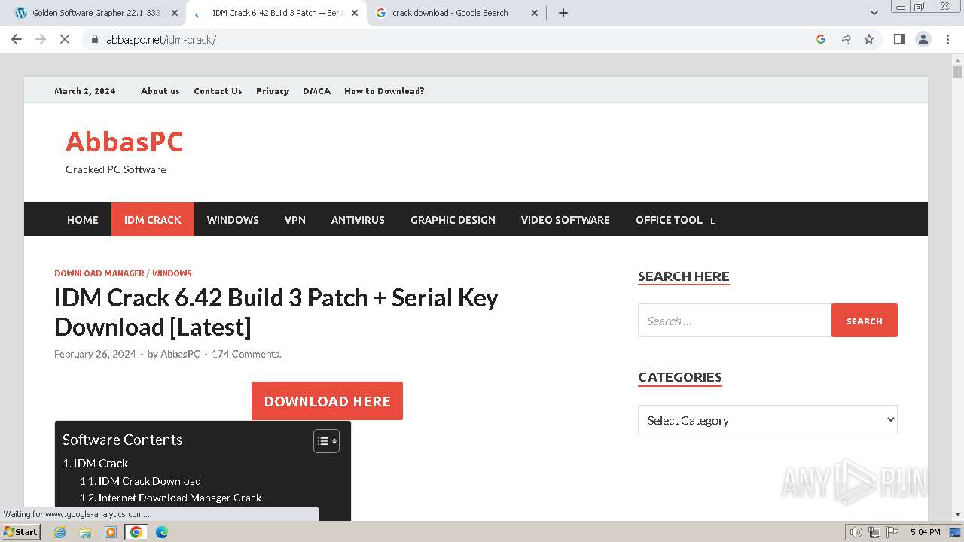Open the browser side panel icon
The height and width of the screenshot is (542, 964).
tap(898, 39)
